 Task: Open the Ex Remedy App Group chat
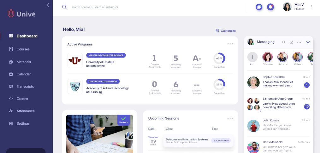click(279, 104)
